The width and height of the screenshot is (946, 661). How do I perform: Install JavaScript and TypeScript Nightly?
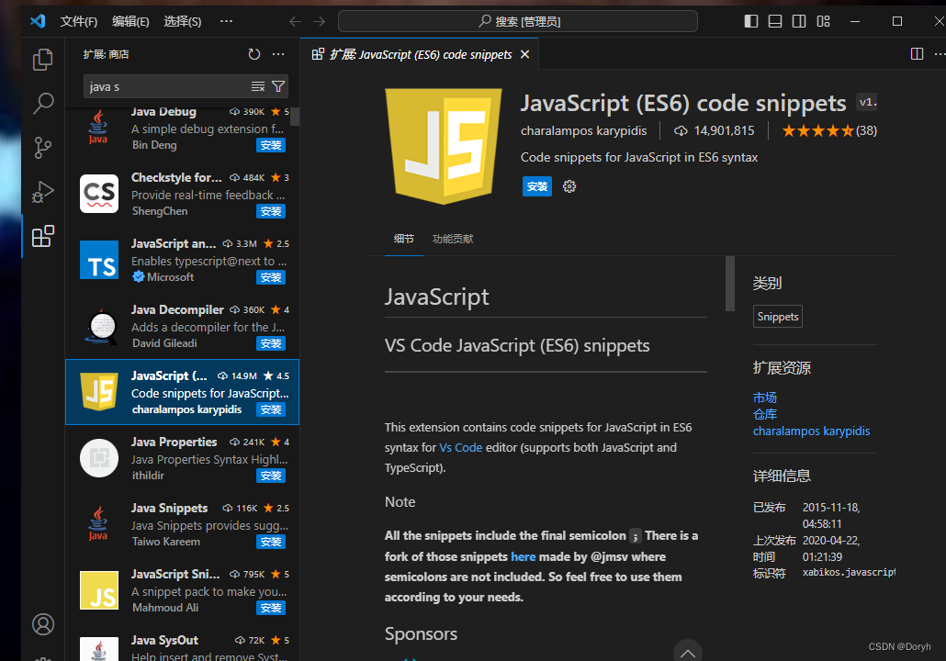coord(271,277)
